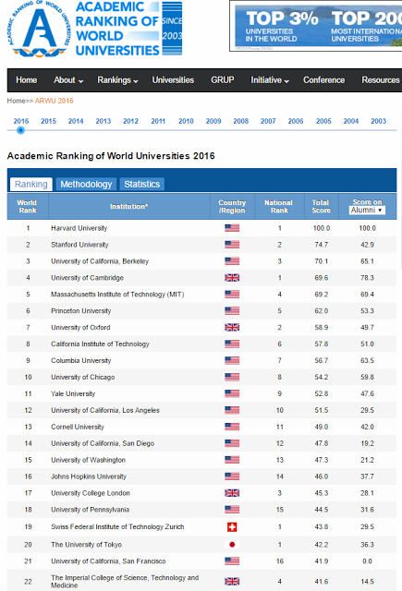
Task: Switch to the Statistics tab
Action: 141,184
